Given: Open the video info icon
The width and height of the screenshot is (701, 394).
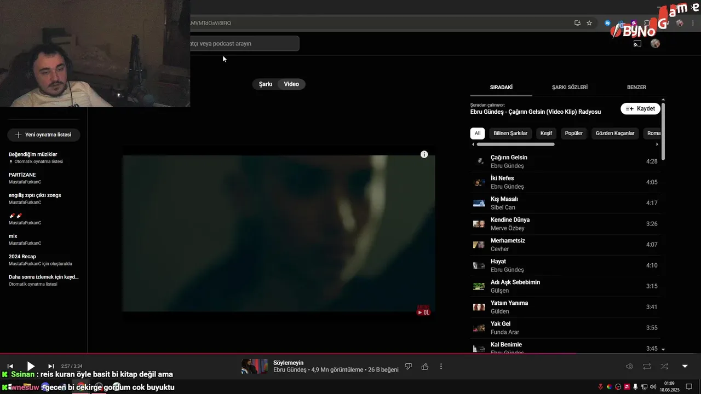Looking at the screenshot, I should pyautogui.click(x=424, y=154).
